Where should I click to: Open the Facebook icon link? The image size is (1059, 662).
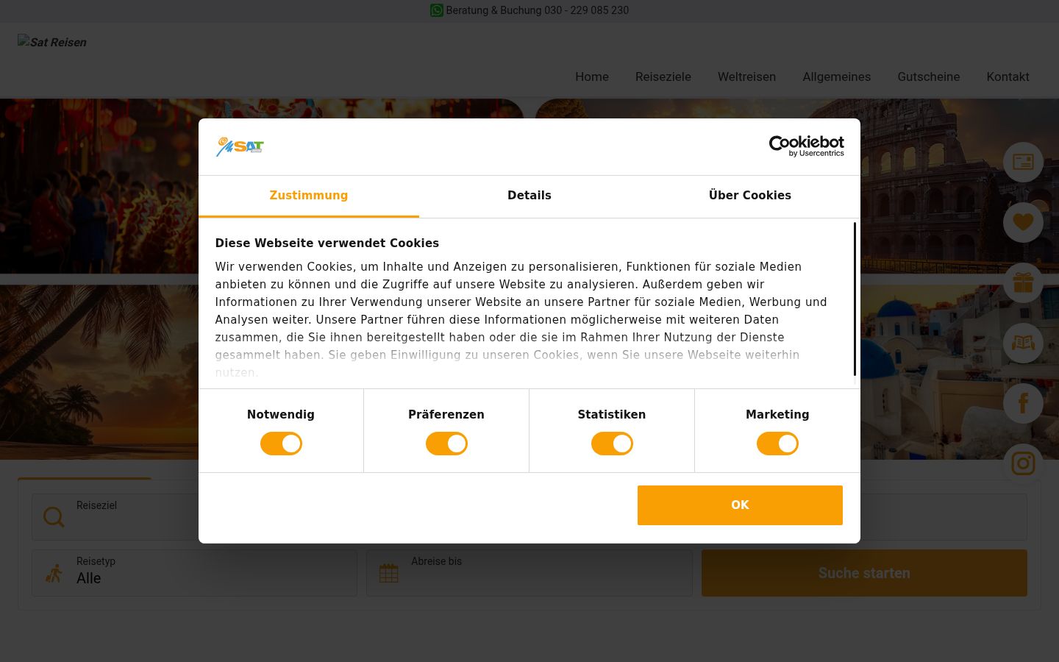pos(1023,403)
